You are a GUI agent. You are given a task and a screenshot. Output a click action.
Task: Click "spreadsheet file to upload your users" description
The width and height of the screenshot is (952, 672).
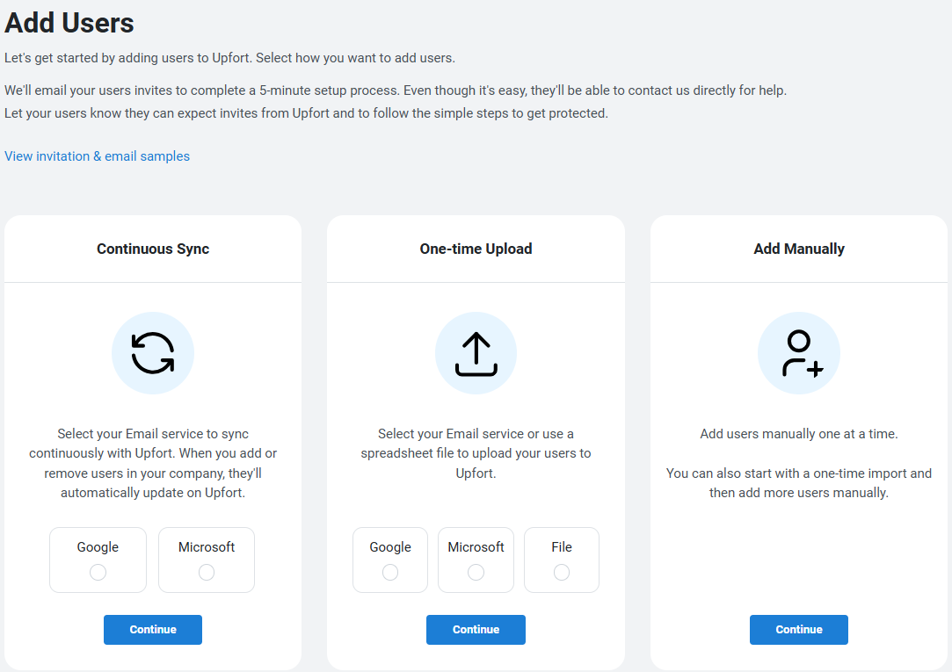(x=476, y=453)
